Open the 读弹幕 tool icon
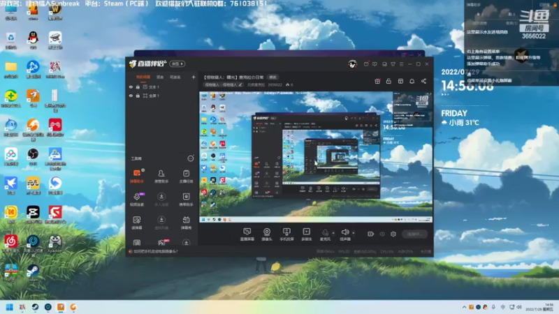This screenshot has width=559, height=314. (137, 222)
